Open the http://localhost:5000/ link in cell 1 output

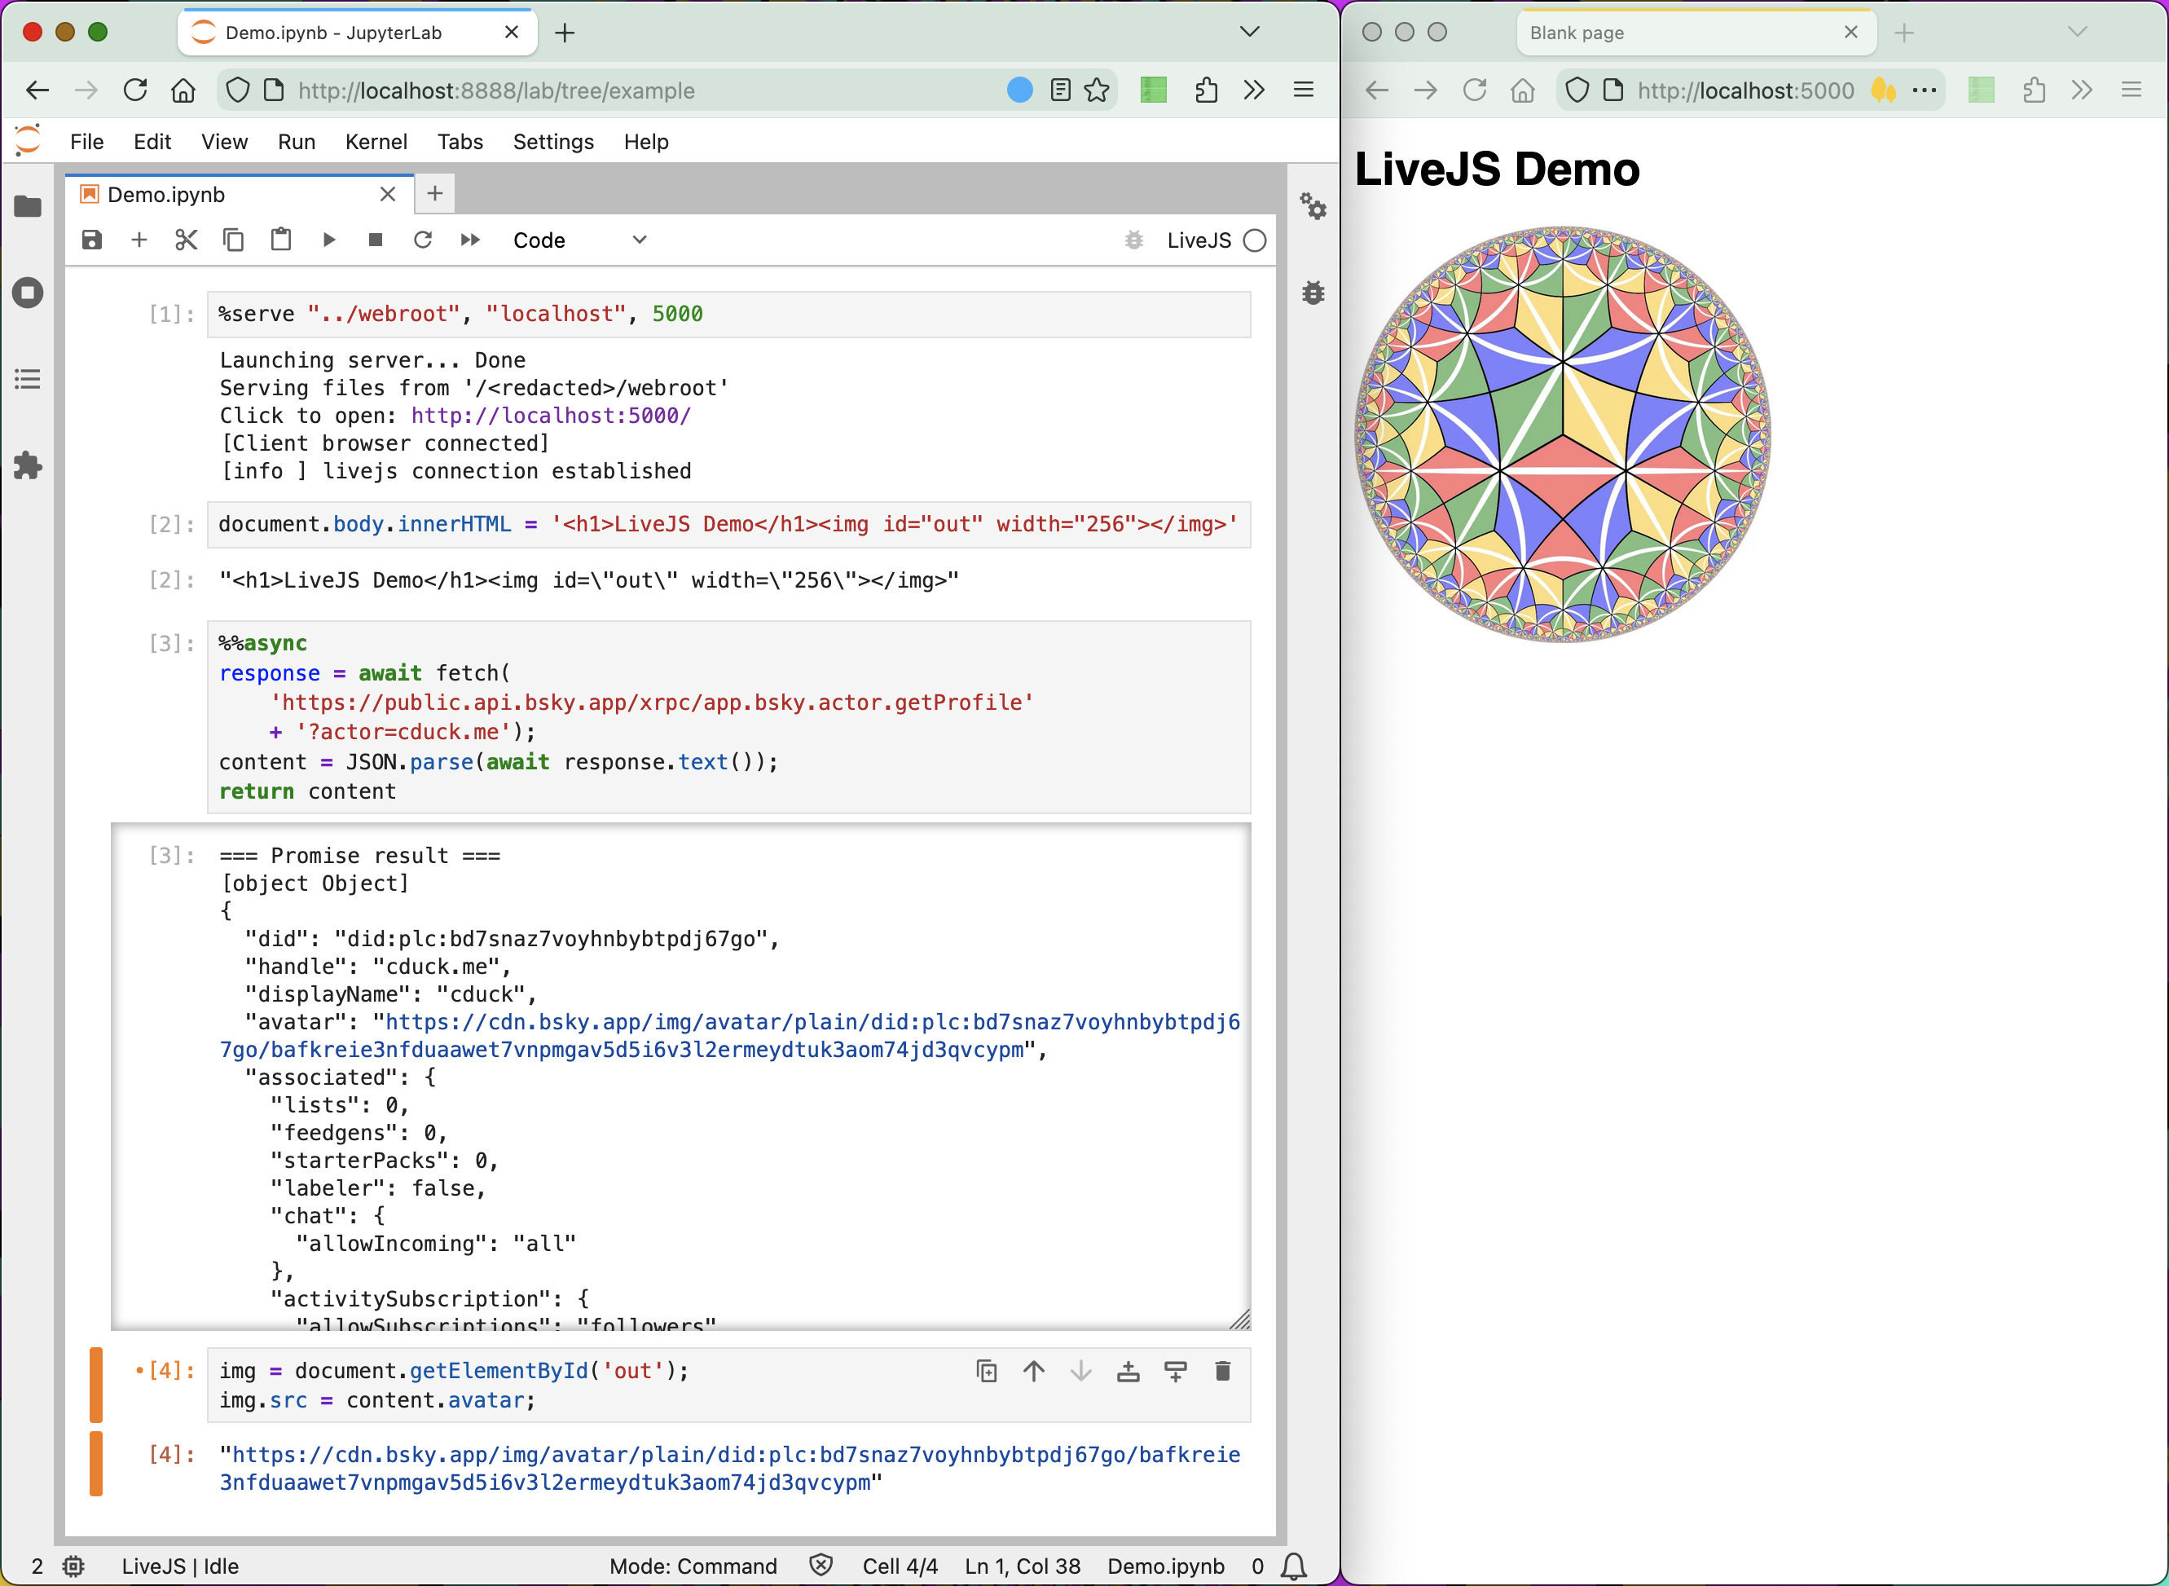click(x=551, y=416)
